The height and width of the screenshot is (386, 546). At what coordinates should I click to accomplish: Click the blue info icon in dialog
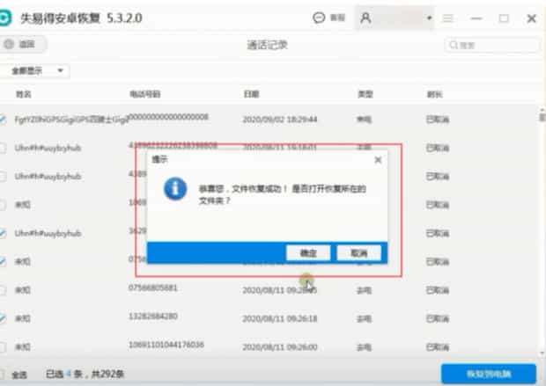(x=175, y=189)
